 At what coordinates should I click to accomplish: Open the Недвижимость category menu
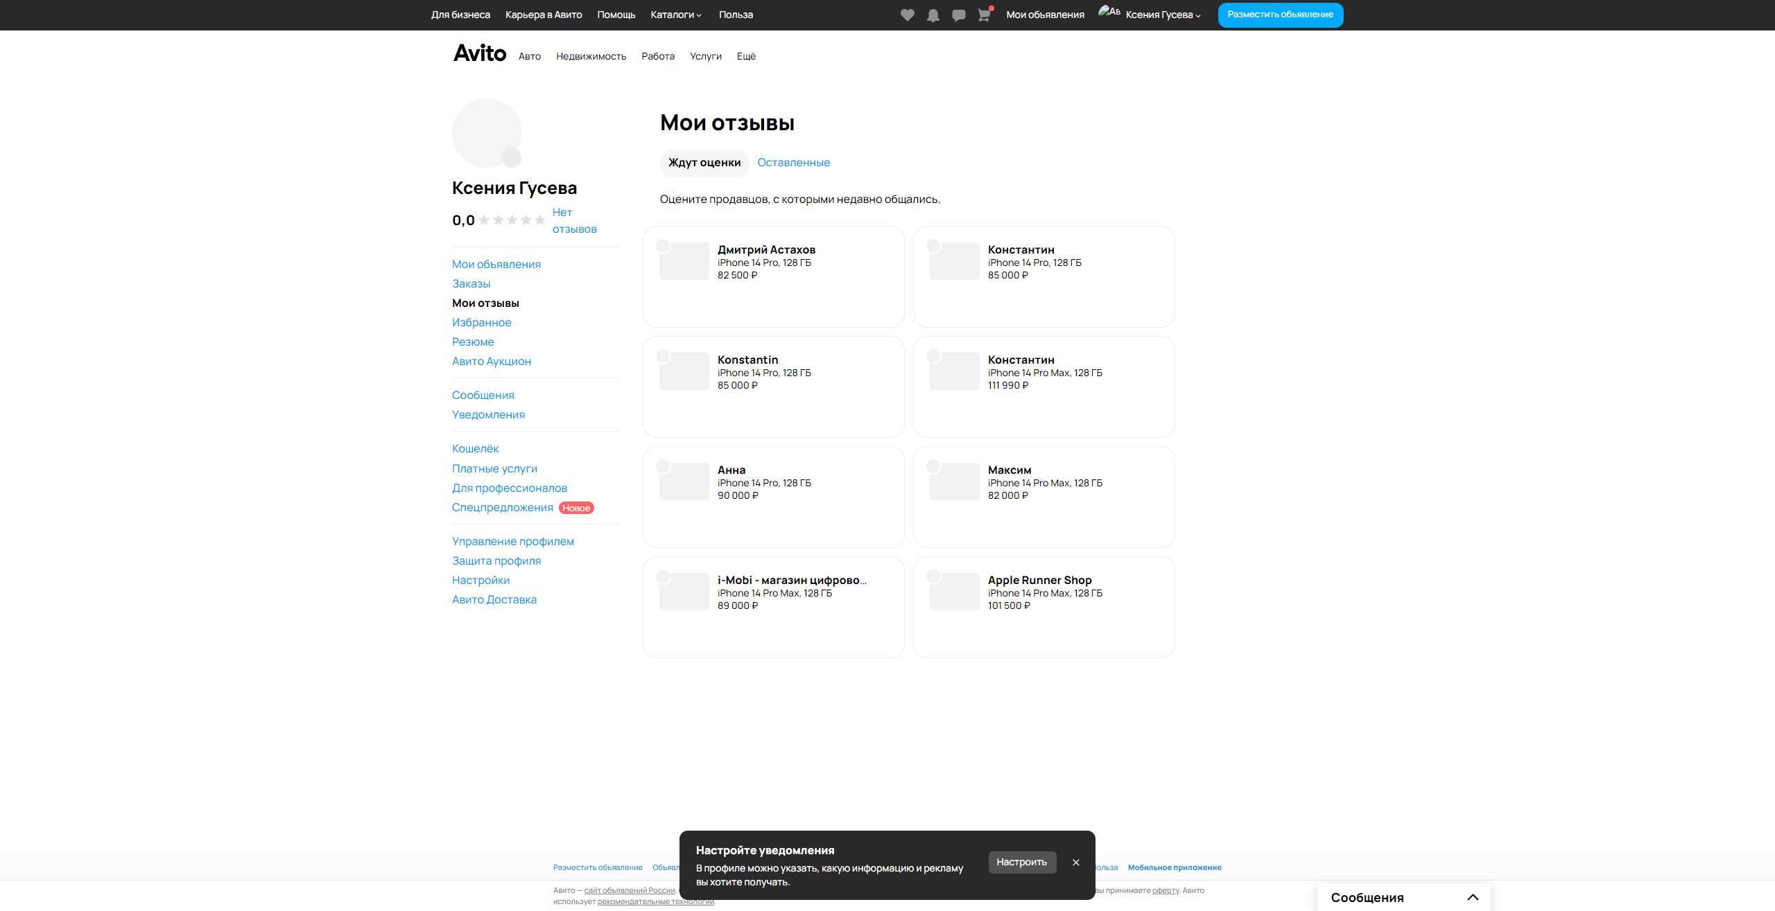[591, 57]
